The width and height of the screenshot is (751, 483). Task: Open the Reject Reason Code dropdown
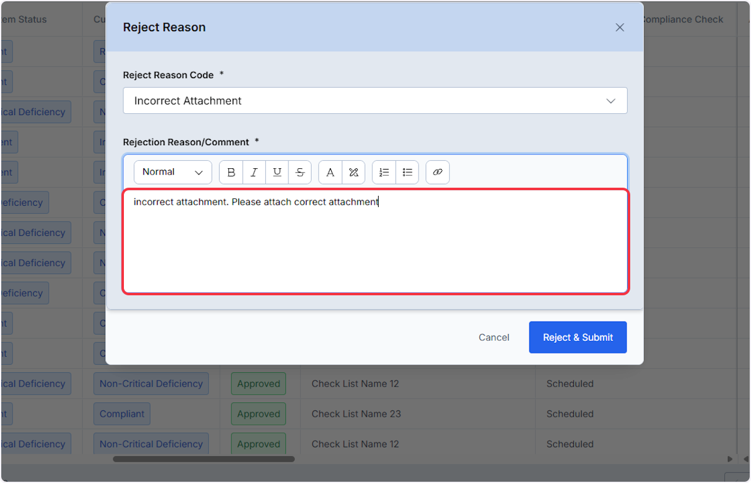(x=375, y=101)
